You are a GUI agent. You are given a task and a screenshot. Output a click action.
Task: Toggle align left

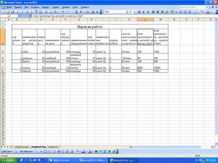[x=153, y=12]
